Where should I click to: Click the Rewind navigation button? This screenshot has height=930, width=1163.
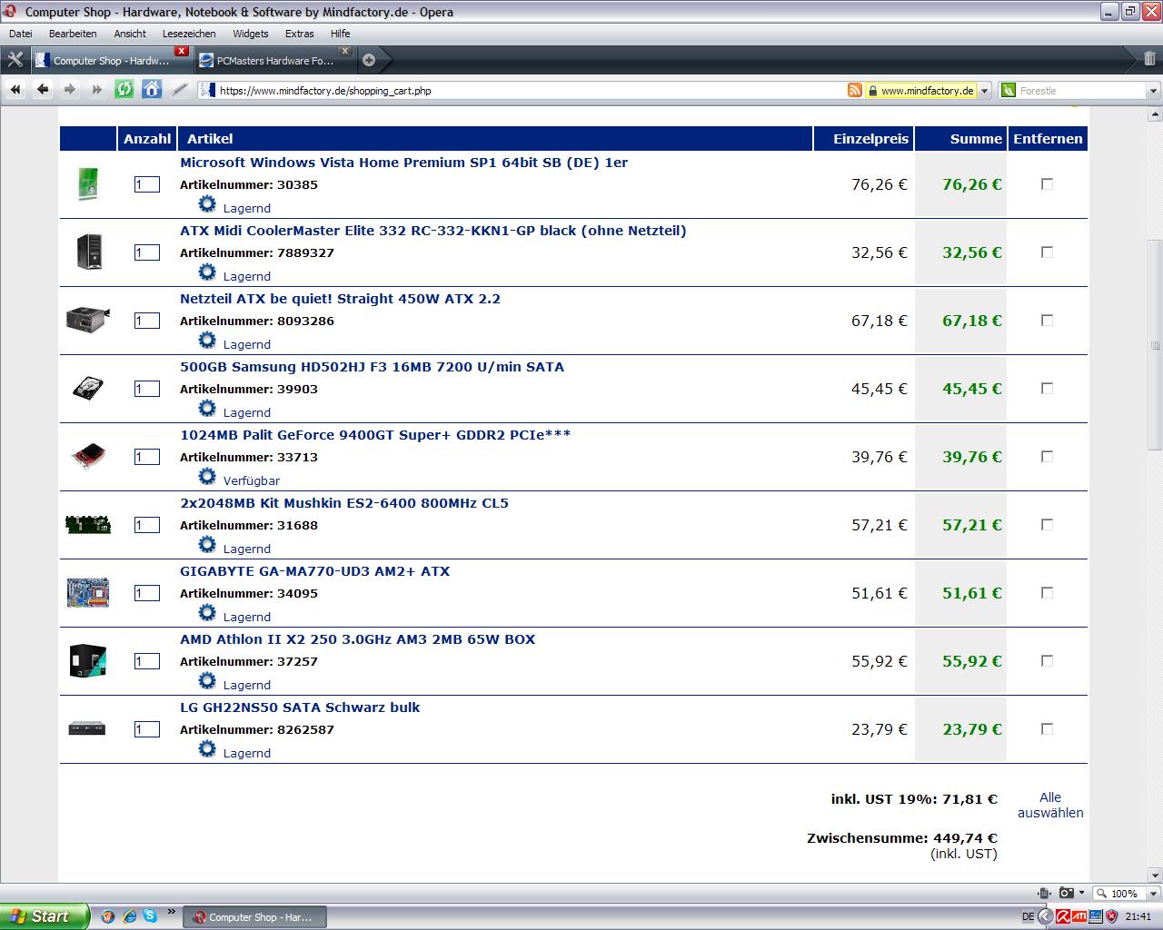[15, 89]
